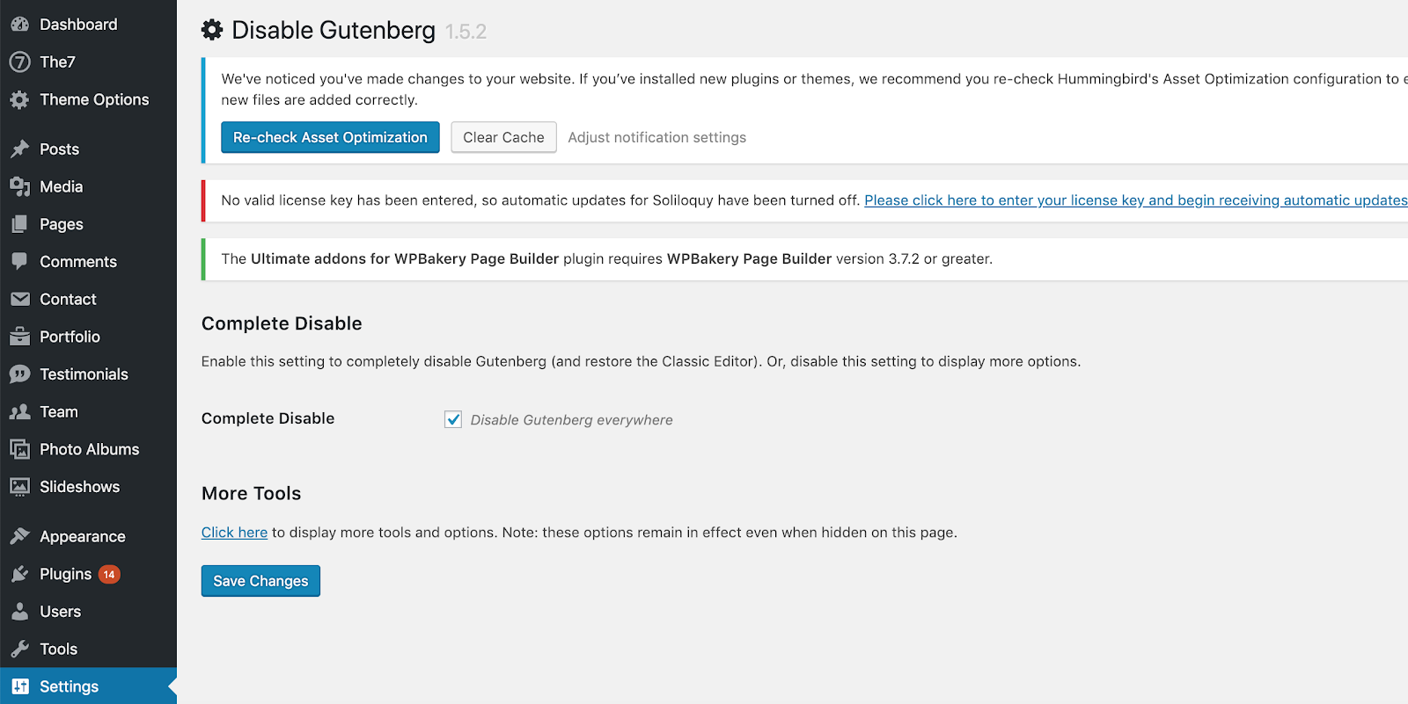Toggle Disable Gutenberg everywhere checkbox
The image size is (1408, 704).
click(x=453, y=419)
